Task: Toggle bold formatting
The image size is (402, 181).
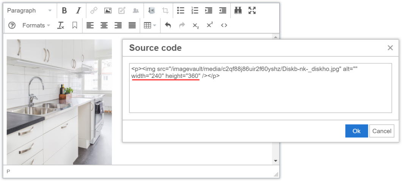Action: (64, 11)
